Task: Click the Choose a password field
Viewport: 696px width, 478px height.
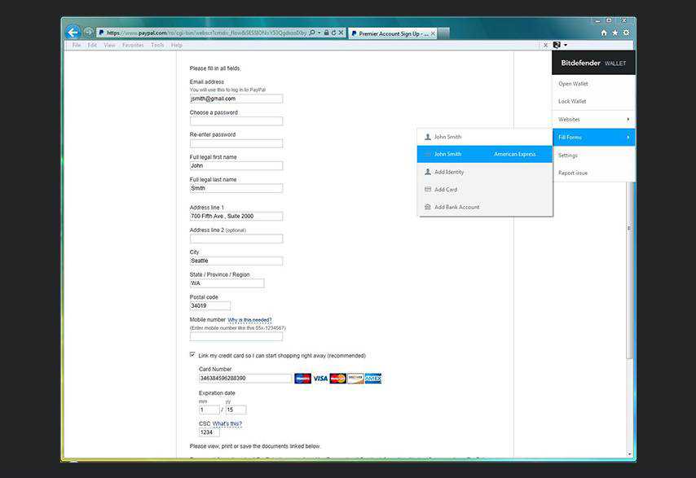Action: 236,121
